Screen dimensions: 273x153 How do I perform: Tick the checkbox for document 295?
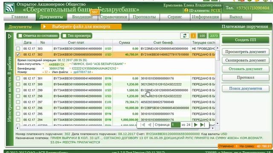click(18, 114)
